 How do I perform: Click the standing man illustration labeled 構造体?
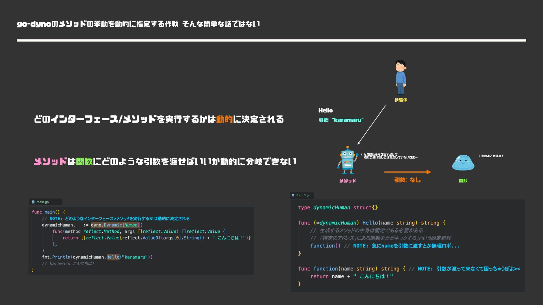pyautogui.click(x=400, y=77)
